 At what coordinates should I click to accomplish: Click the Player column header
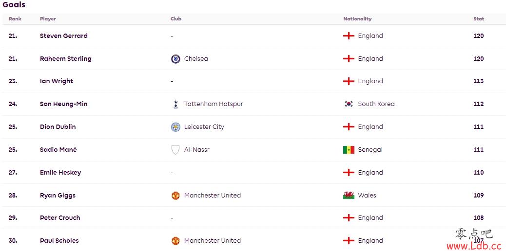(48, 19)
